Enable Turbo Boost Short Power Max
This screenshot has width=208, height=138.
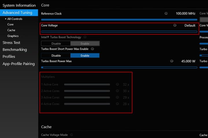pyautogui.click(x=85, y=55)
